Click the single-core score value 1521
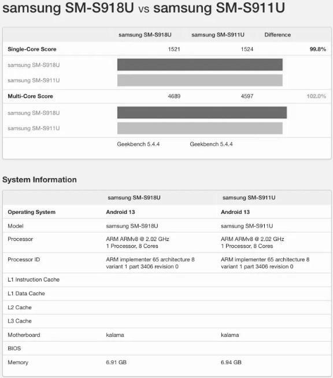 174,49
